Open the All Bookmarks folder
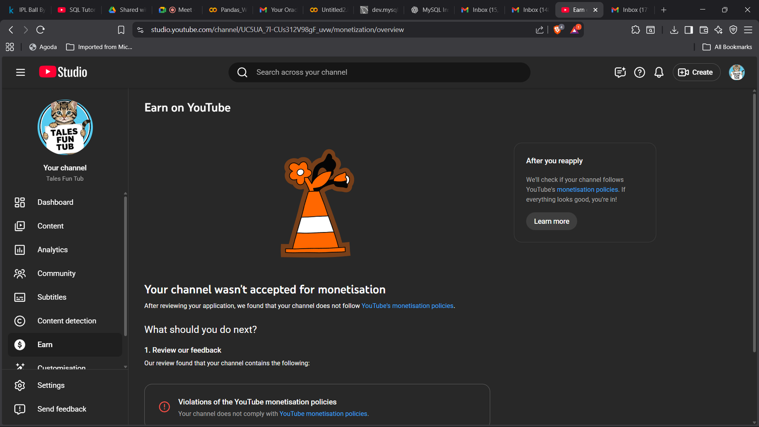The image size is (759, 427). [728, 47]
